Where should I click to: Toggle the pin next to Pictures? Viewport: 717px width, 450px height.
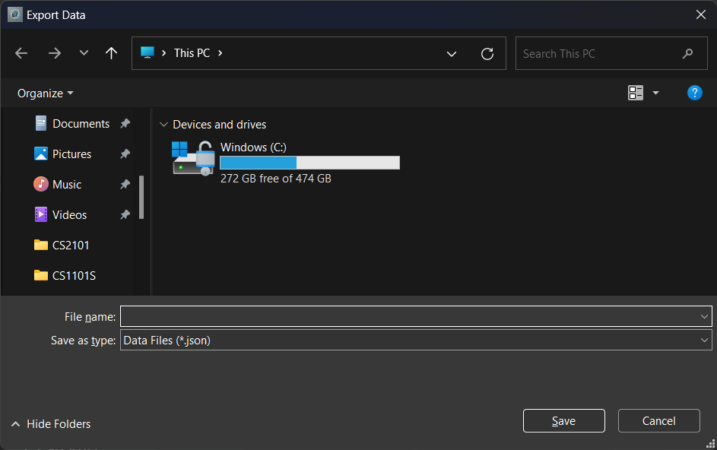pos(125,154)
